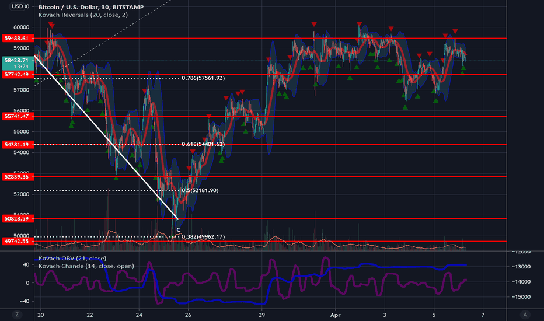Click the 60000 price axis value
544x321 pixels.
pyautogui.click(x=22, y=27)
